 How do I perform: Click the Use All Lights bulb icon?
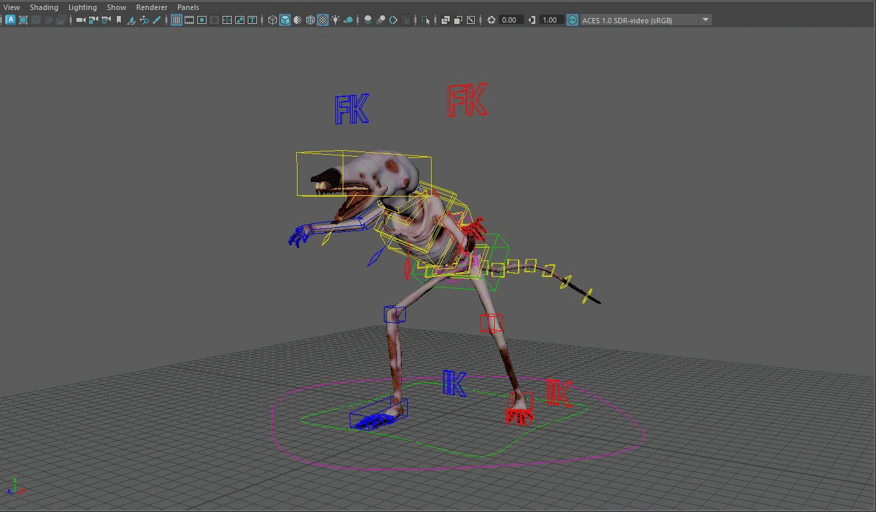pyautogui.click(x=335, y=20)
